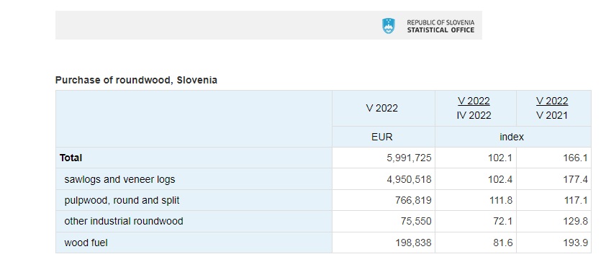Screen dimensions: 606x267
Task: Click the V 2022 / V 2021 index header
Action: (x=552, y=108)
